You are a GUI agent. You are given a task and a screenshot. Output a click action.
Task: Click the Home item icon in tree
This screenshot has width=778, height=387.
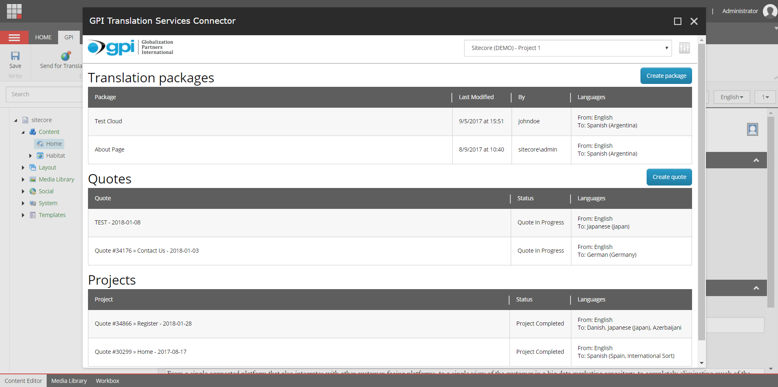[x=40, y=144]
